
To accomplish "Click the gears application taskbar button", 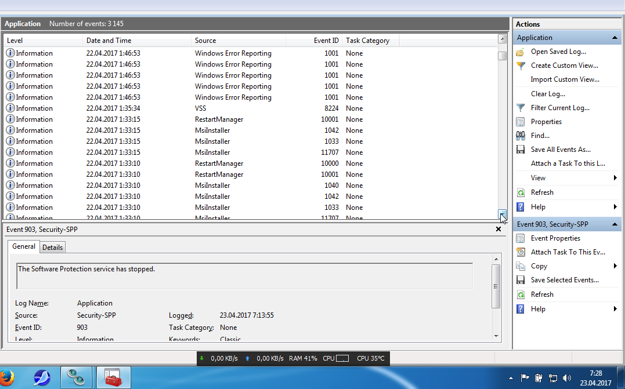I will (x=76, y=377).
